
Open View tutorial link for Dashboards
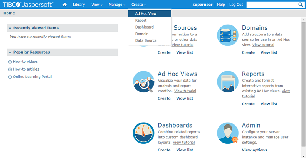pyautogui.click(x=184, y=143)
